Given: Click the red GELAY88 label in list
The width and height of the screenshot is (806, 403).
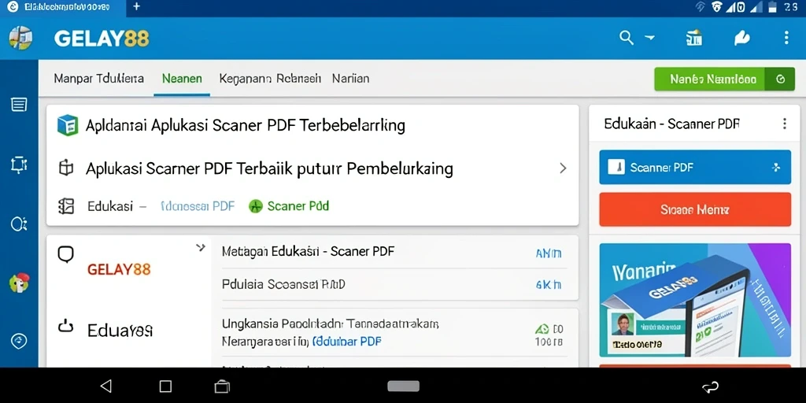Looking at the screenshot, I should [119, 269].
